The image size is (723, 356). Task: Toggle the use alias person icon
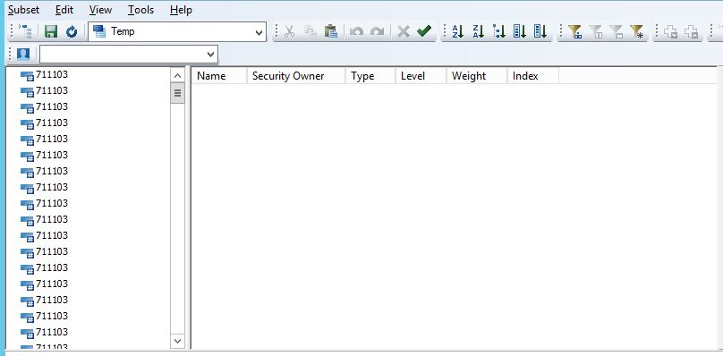(23, 54)
